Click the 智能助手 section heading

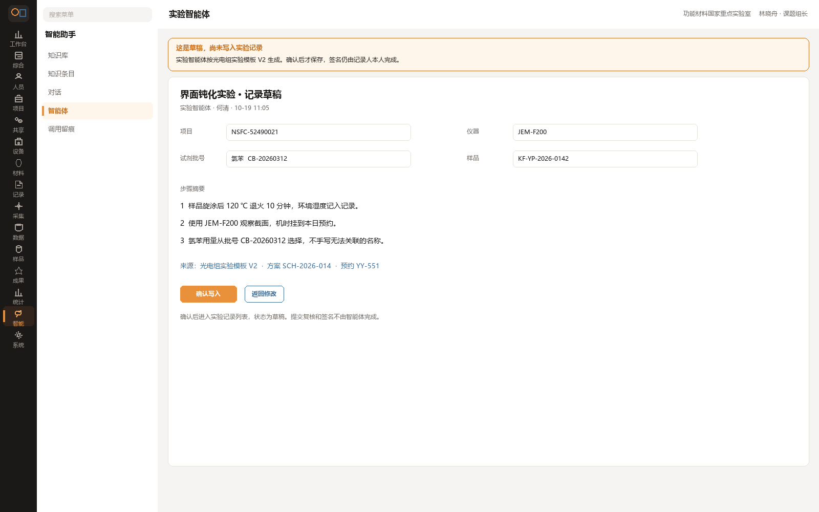click(60, 34)
